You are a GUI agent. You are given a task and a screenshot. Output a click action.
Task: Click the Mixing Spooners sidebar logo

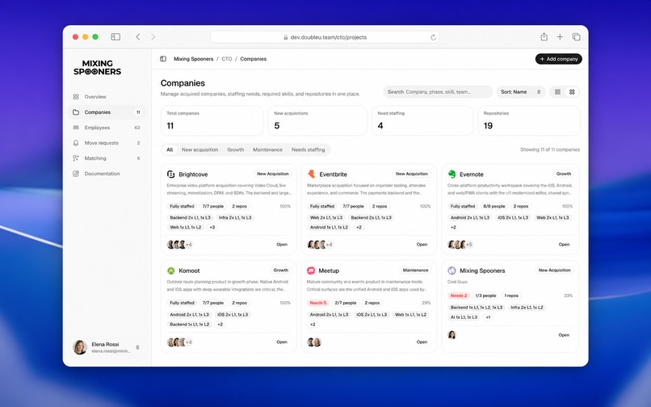click(98, 67)
